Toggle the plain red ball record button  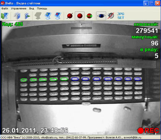pyautogui.click(x=80, y=16)
